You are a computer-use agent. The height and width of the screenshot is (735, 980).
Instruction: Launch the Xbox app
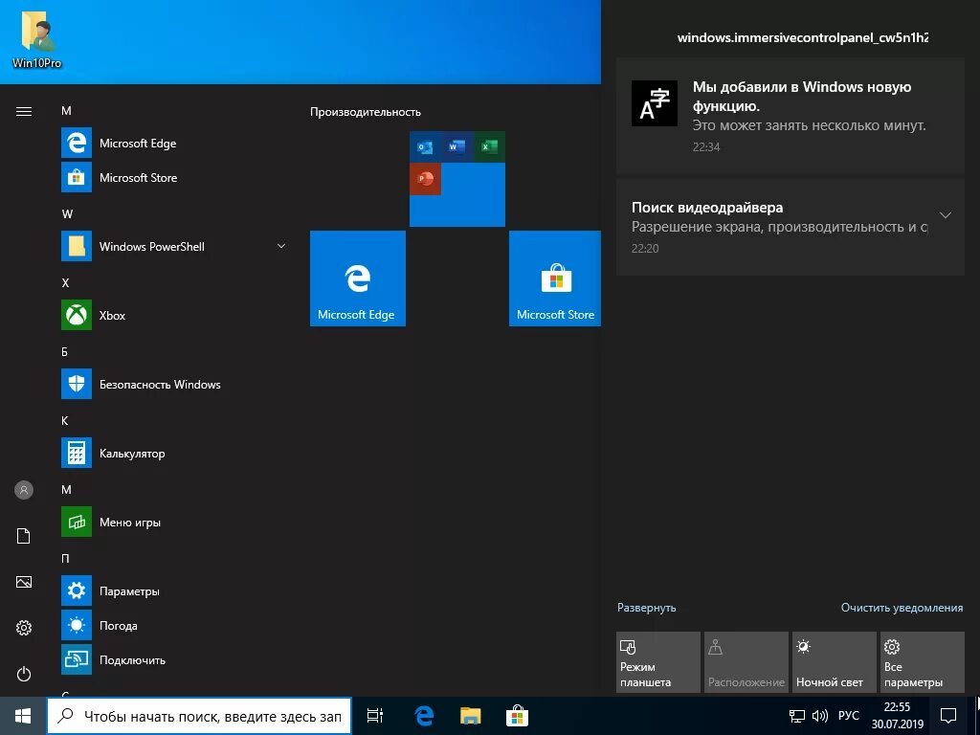point(174,315)
